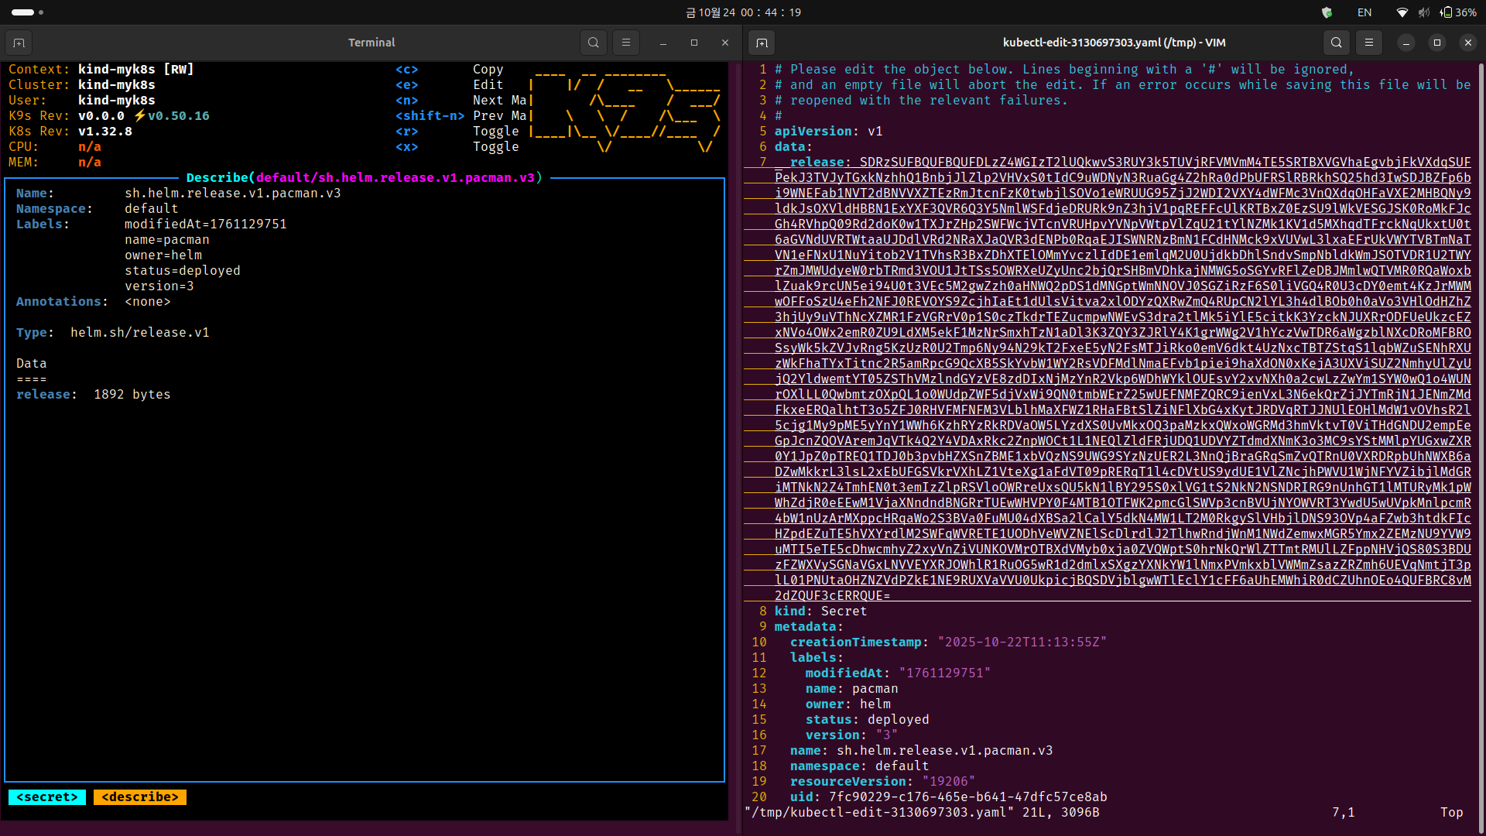Open the Activities overview pill
The width and height of the screenshot is (1486, 836).
(x=27, y=12)
